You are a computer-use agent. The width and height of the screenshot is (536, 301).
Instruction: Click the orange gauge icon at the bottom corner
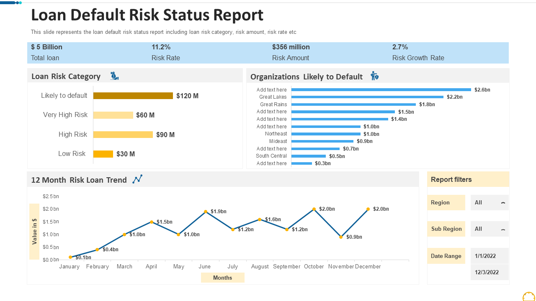529,297
